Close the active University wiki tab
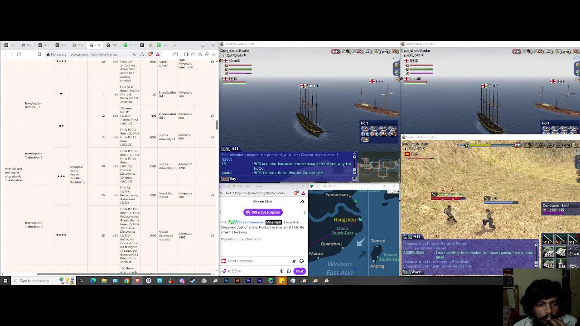The width and height of the screenshot is (580, 326). click(x=99, y=45)
